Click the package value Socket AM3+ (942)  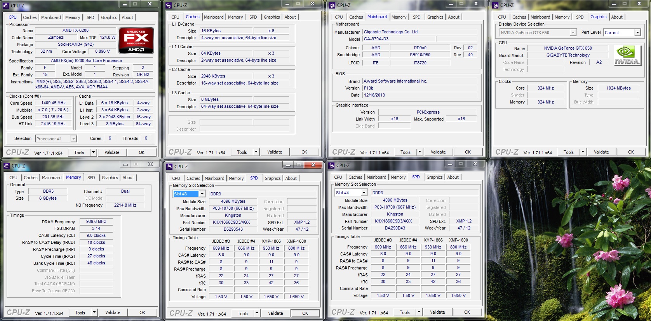coord(75,44)
